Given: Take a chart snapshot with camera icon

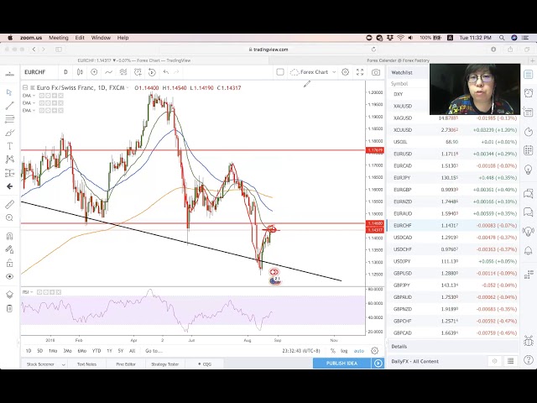Looking at the screenshot, I should pyautogui.click(x=375, y=72).
